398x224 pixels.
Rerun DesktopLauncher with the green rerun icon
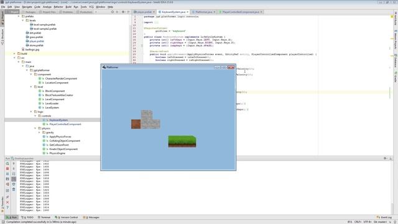click(x=7, y=164)
